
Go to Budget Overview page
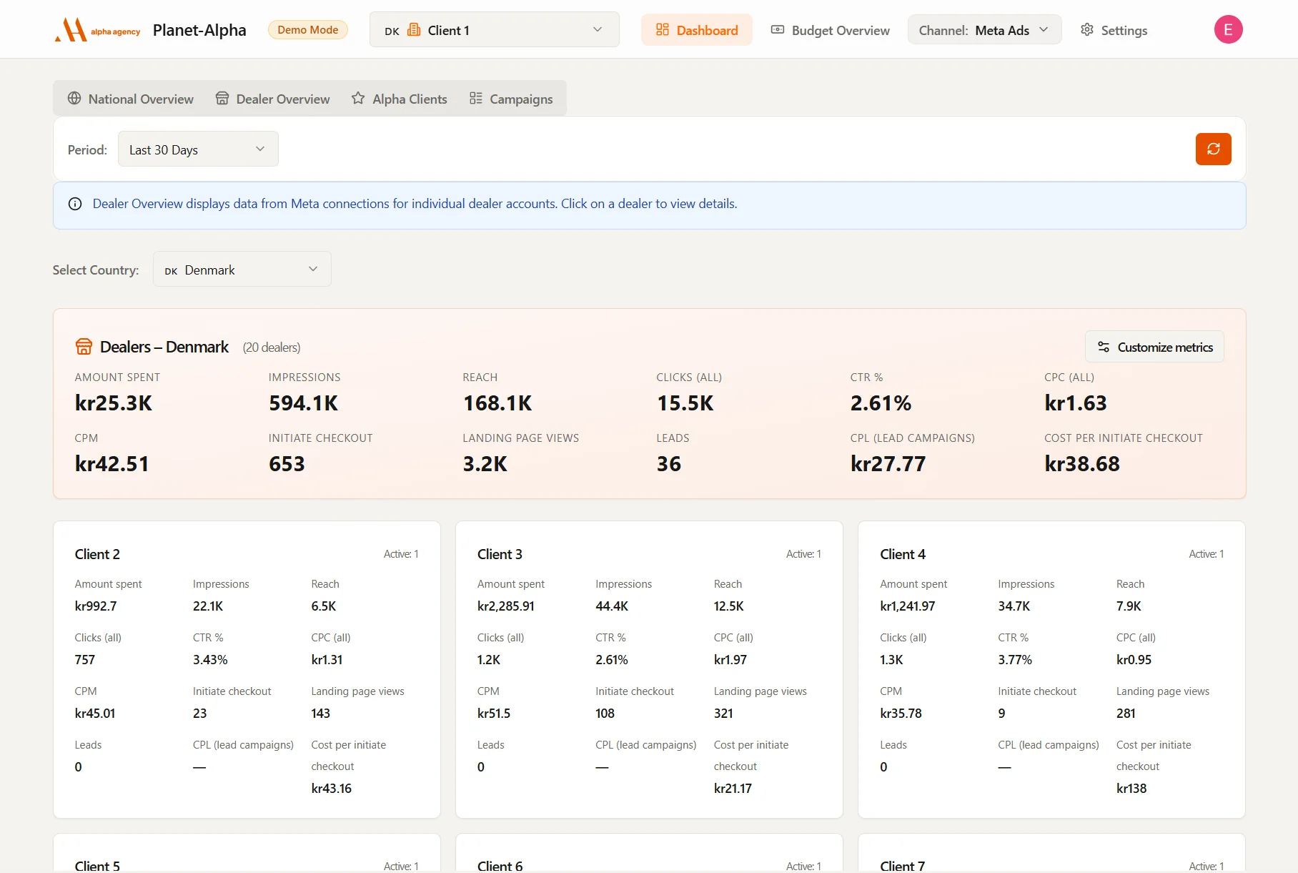point(830,30)
